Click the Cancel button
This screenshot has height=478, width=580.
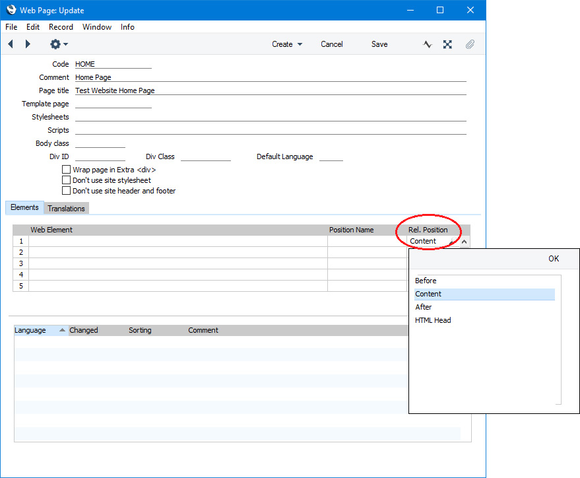[x=331, y=44]
